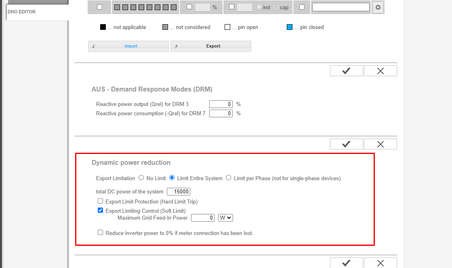Tick Reduce inverter power to 0% checkbox
The height and width of the screenshot is (268, 452).
(x=101, y=233)
